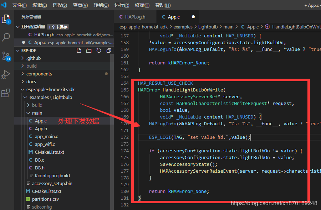
Task: Open the Run and Debug icon
Action: pos(6,74)
